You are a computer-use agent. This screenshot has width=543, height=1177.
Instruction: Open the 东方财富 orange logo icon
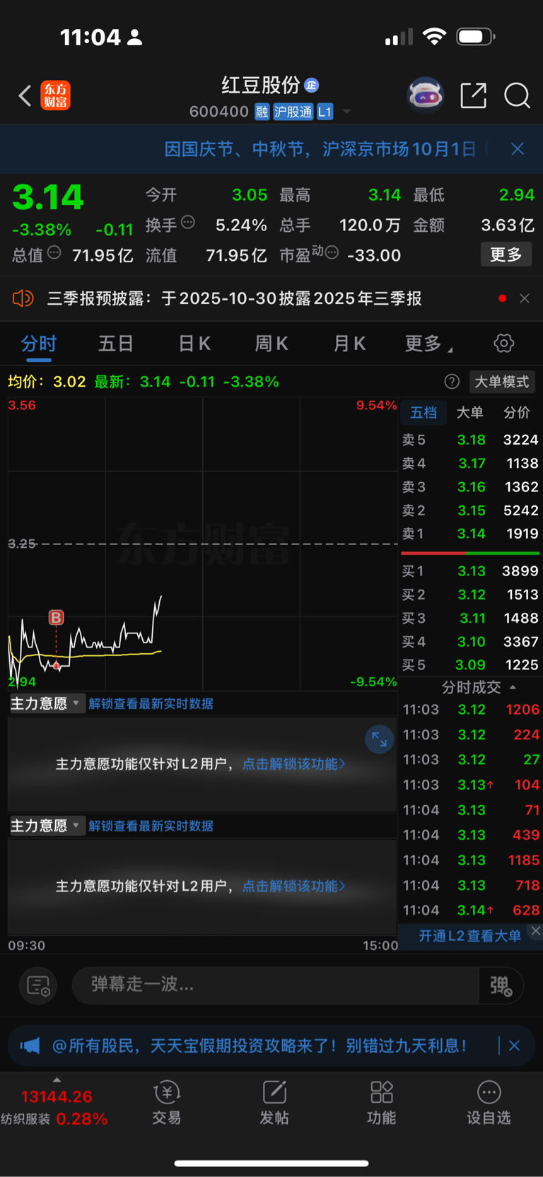56,95
